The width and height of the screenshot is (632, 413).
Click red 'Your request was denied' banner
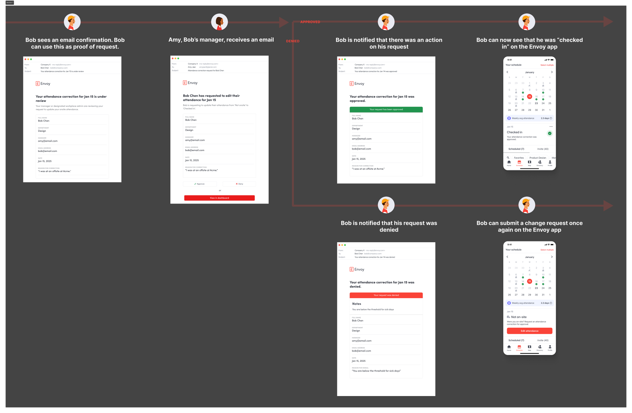point(386,295)
